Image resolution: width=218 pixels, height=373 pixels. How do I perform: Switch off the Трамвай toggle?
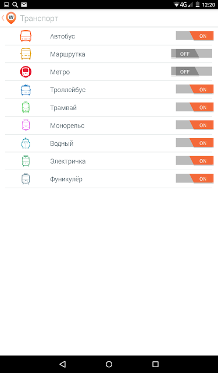click(195, 107)
